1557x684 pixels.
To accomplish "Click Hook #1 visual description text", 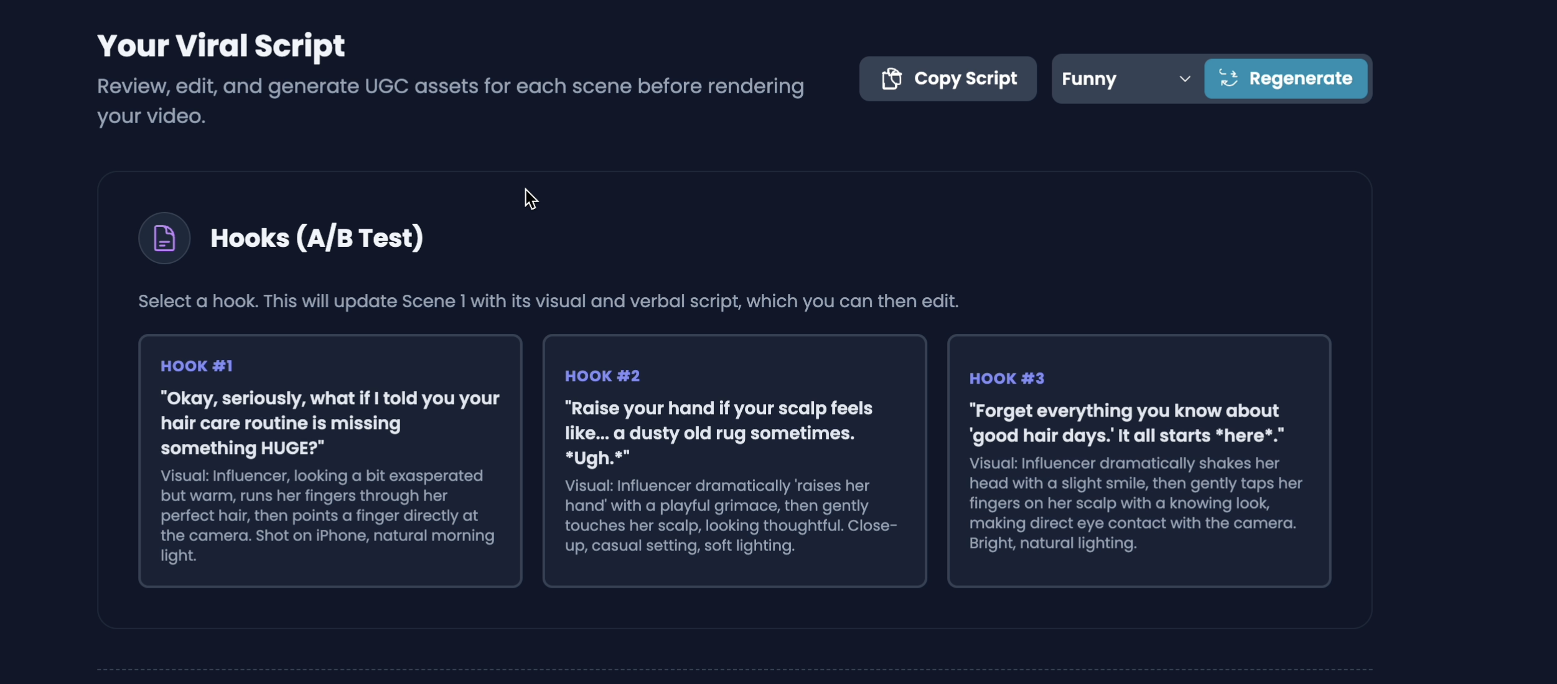I will tap(327, 515).
